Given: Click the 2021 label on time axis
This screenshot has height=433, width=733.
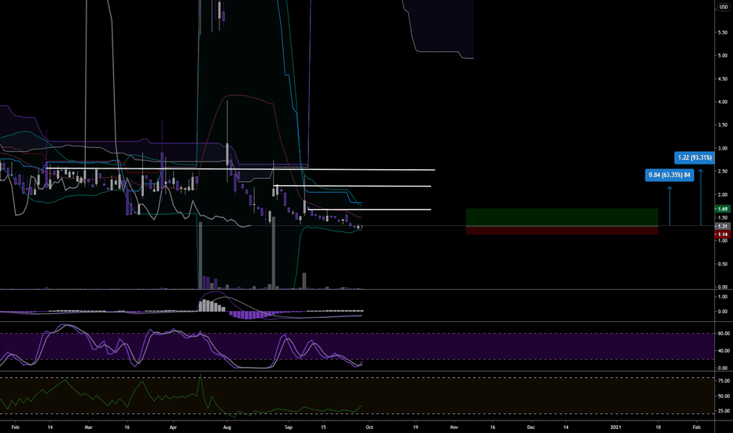Looking at the screenshot, I should 616,427.
